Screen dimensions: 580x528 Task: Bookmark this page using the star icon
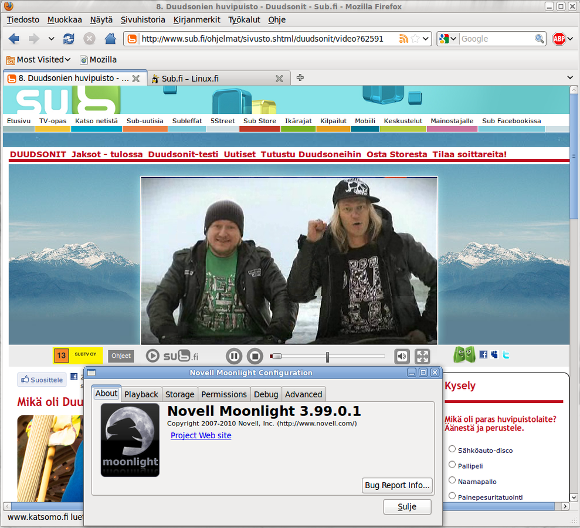[x=415, y=39]
